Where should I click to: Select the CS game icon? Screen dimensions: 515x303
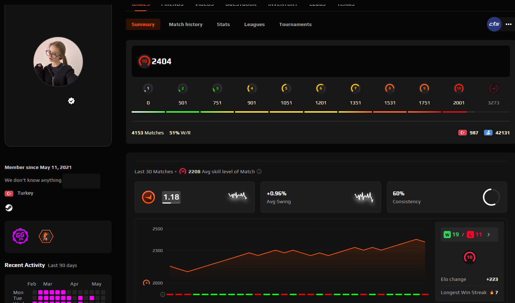coord(494,24)
